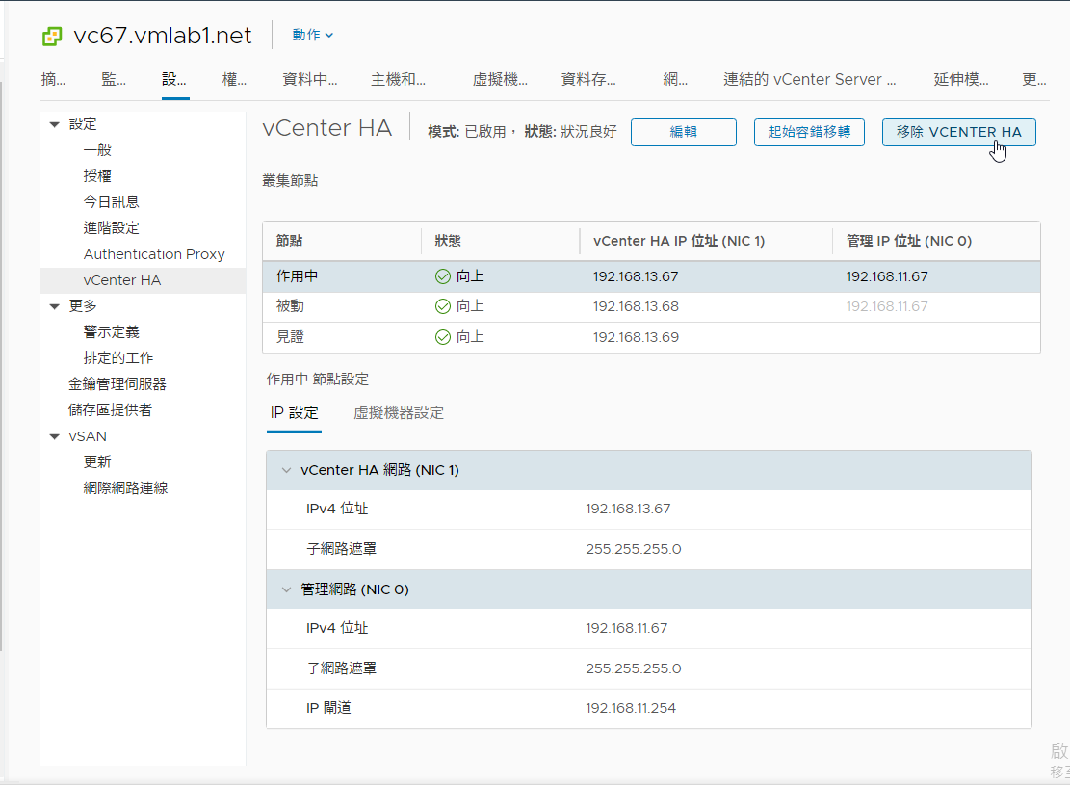Open the 網... networks tab
This screenshot has height=786, width=1070.
675,80
